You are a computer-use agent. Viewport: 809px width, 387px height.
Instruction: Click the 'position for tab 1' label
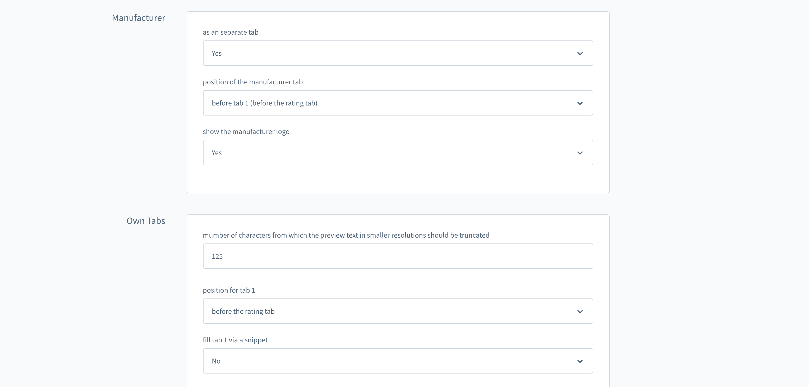click(229, 290)
